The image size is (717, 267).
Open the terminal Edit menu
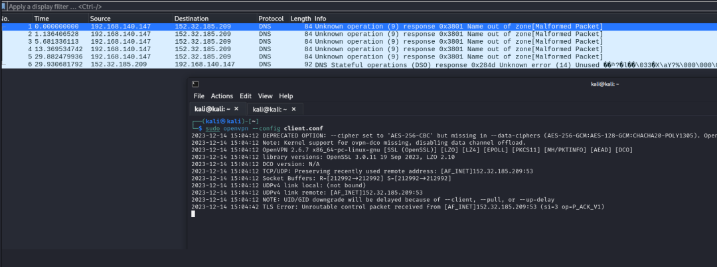pos(246,96)
